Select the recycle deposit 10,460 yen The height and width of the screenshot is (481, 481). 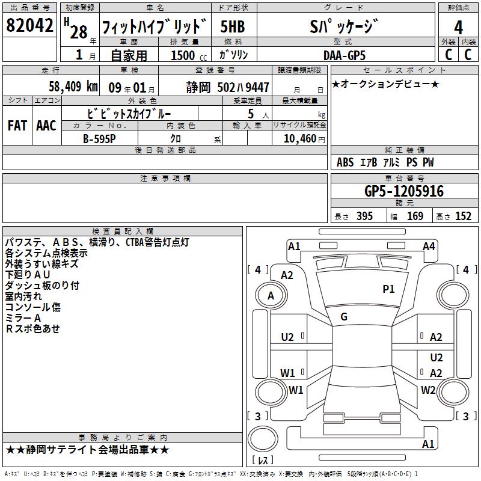(x=304, y=139)
